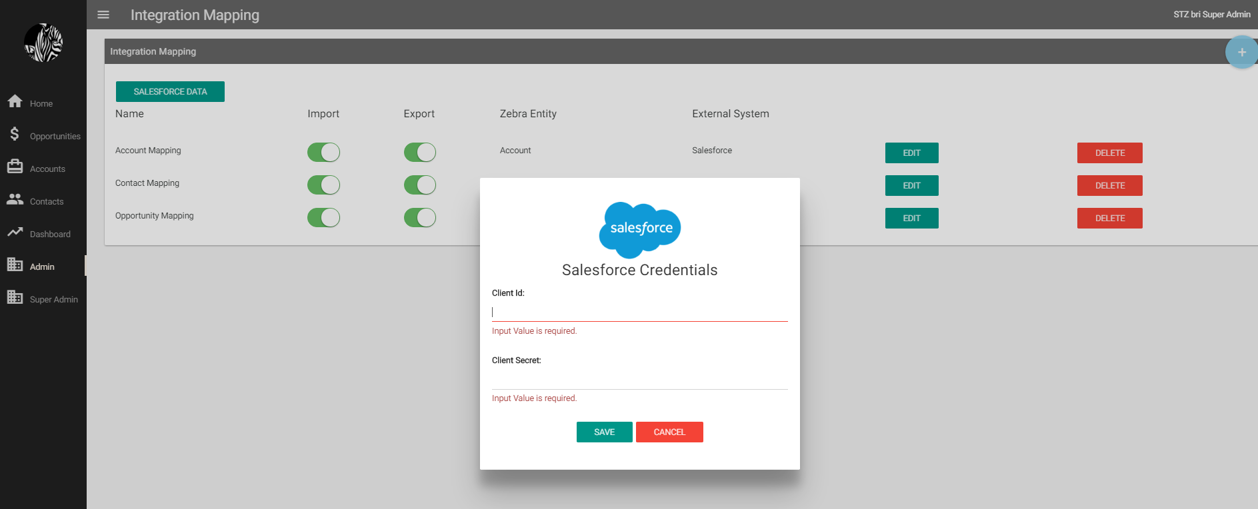Open Opportunities dollar sign icon

point(15,134)
